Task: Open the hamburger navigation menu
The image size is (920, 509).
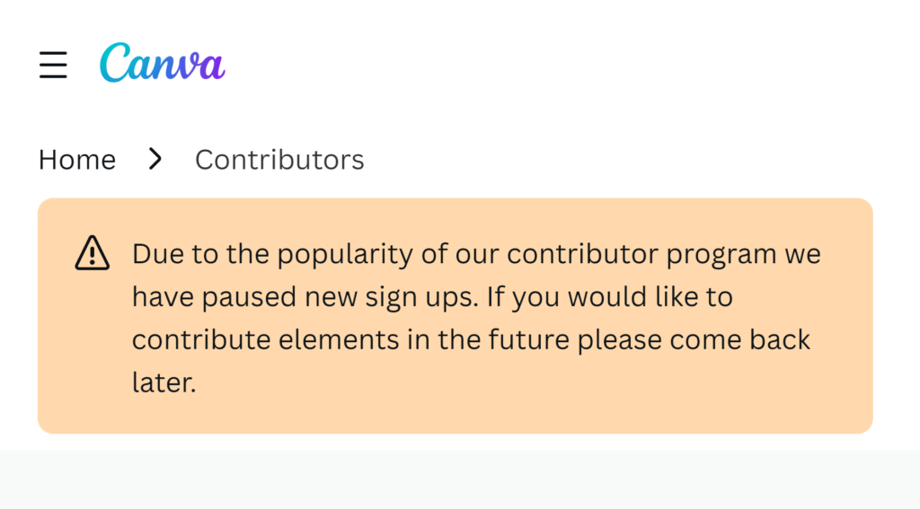Action: pos(53,65)
